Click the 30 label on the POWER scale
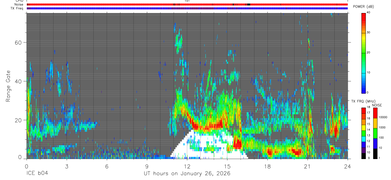 pos(369,33)
